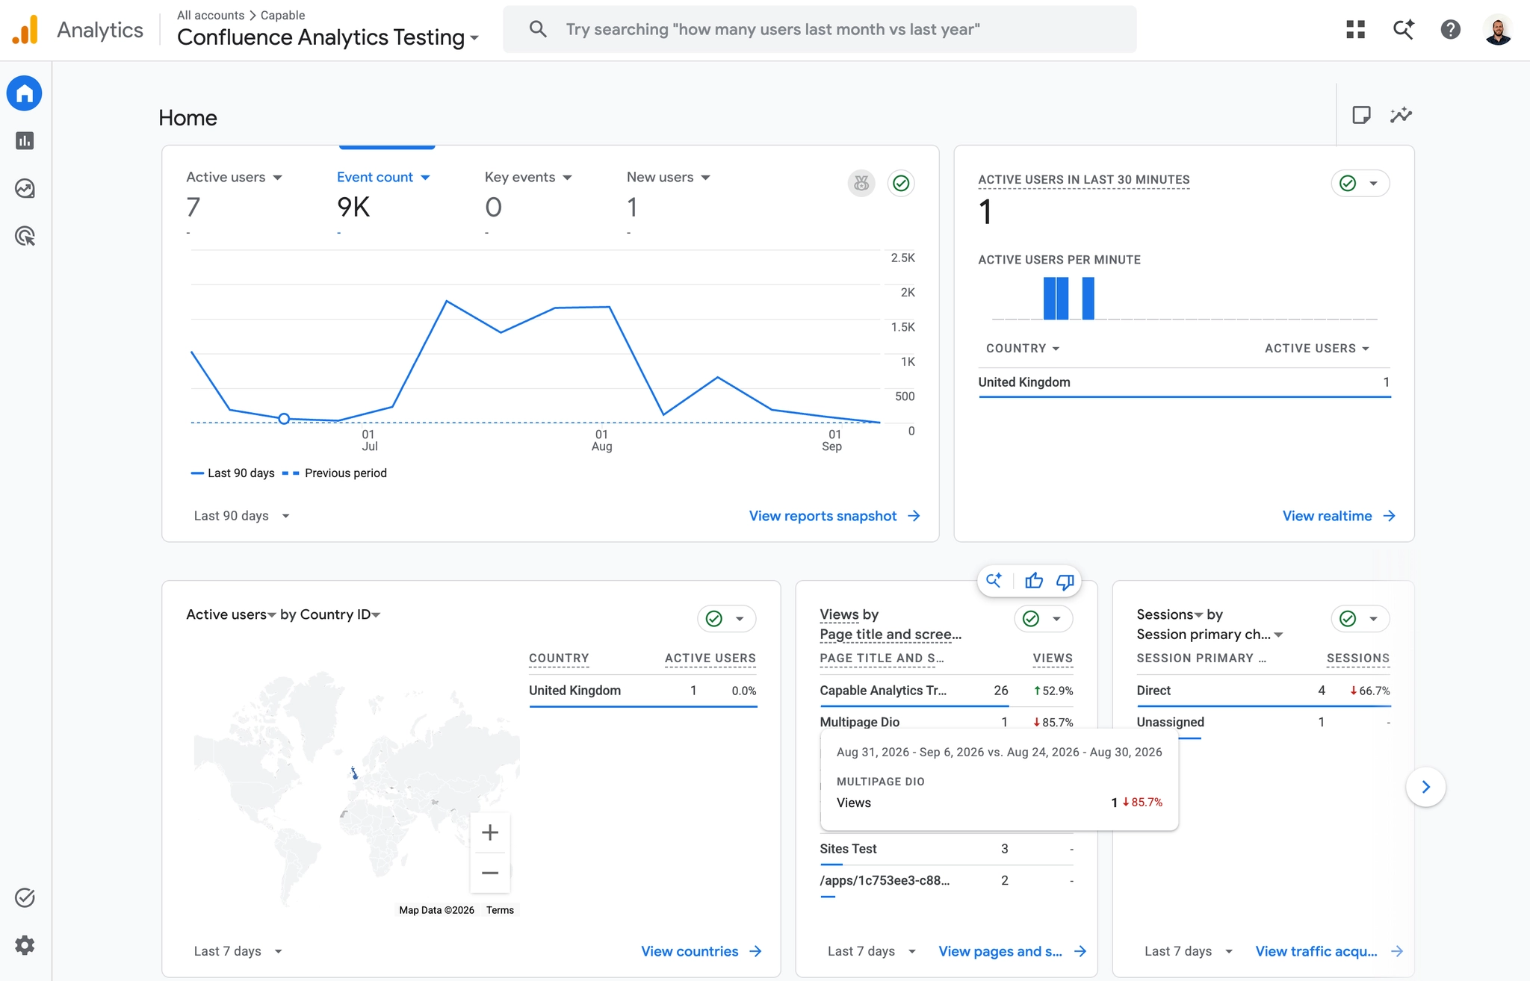Screen dimensions: 1530x981
Task: Expand the Active users metric dropdown
Action: [x=234, y=177]
